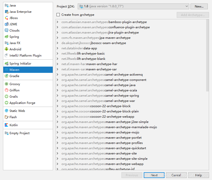Screen dimensions: 212x180
Task: Select the JBoss icon in sidebar
Action: (x=6, y=18)
